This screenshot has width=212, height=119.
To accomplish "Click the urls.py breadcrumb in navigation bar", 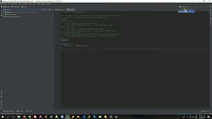I will 25,7.
